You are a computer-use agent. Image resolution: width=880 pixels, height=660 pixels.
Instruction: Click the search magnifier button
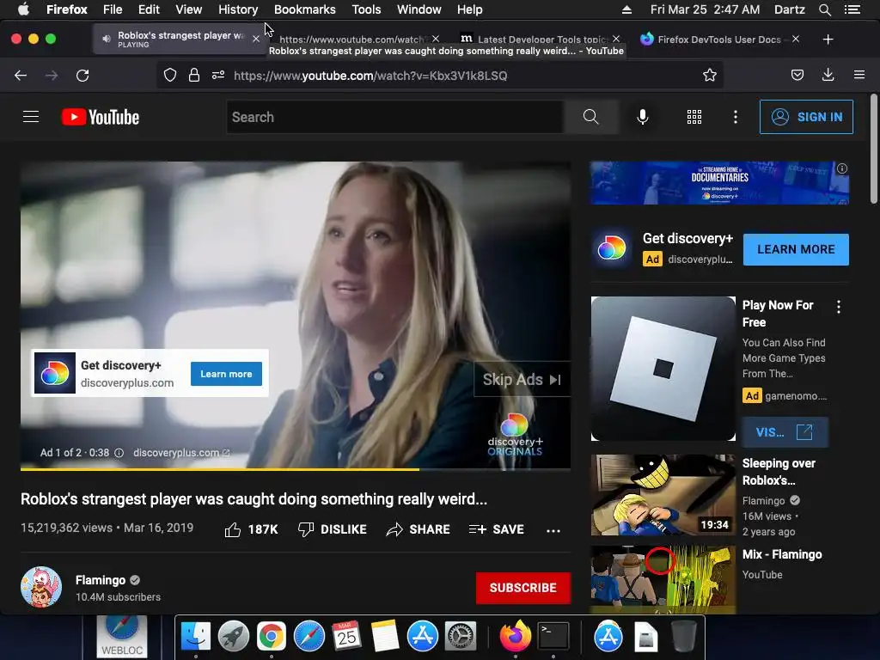[590, 117]
